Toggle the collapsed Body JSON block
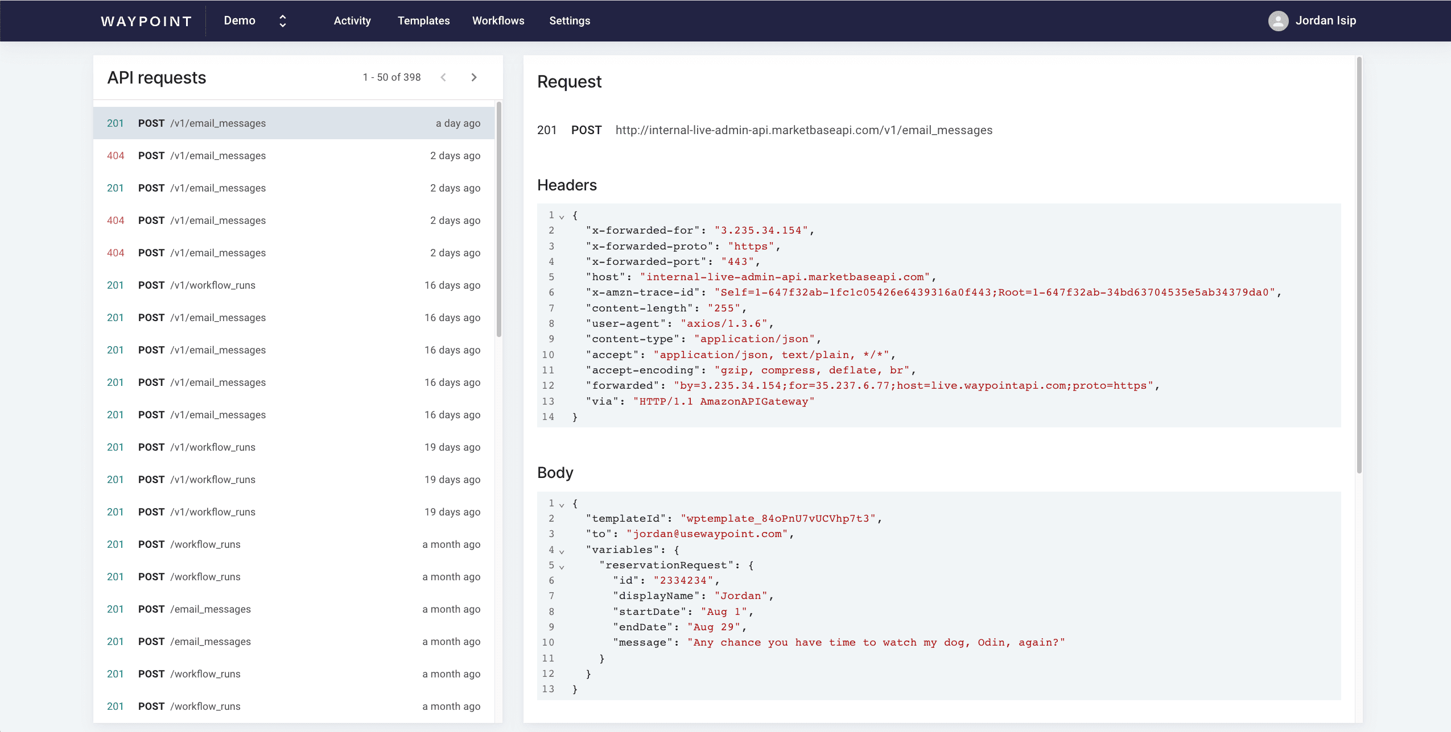Screen dimensions: 1451x732 [560, 504]
